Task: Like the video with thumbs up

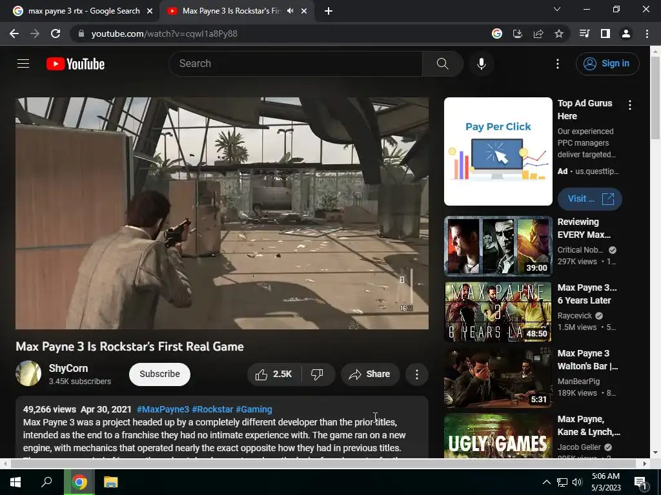Action: (274, 374)
